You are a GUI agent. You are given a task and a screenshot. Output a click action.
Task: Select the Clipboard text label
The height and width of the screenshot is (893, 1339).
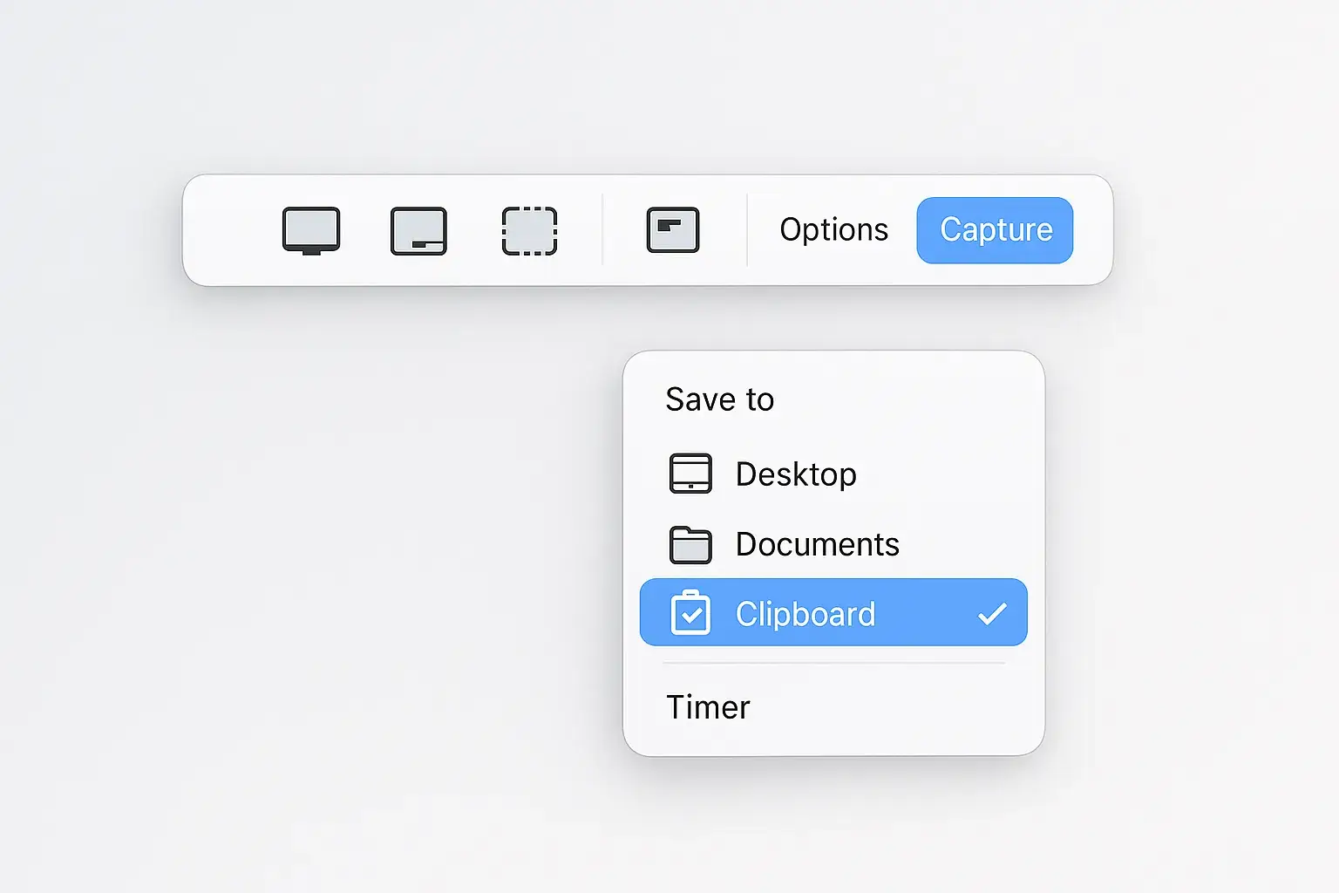(805, 614)
